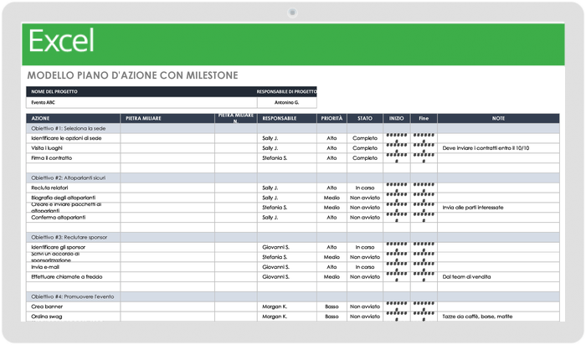Click the note Tazze da caffè, borse, matite
The height and width of the screenshot is (345, 586).
pyautogui.click(x=477, y=317)
